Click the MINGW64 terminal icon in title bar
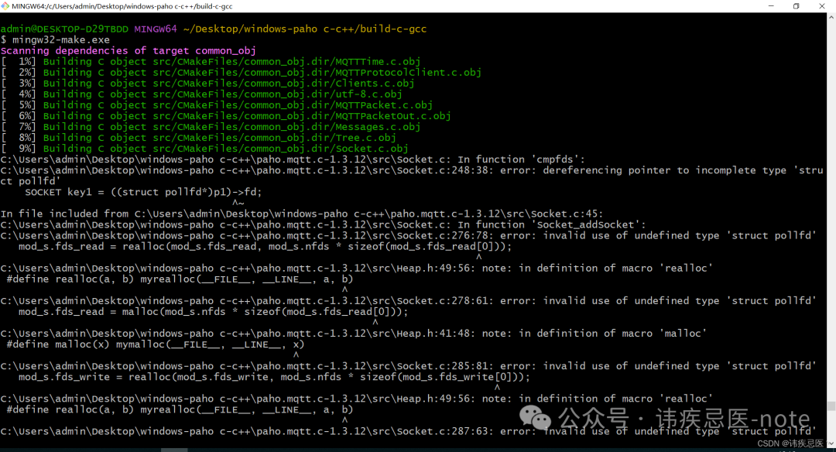 click(x=5, y=6)
